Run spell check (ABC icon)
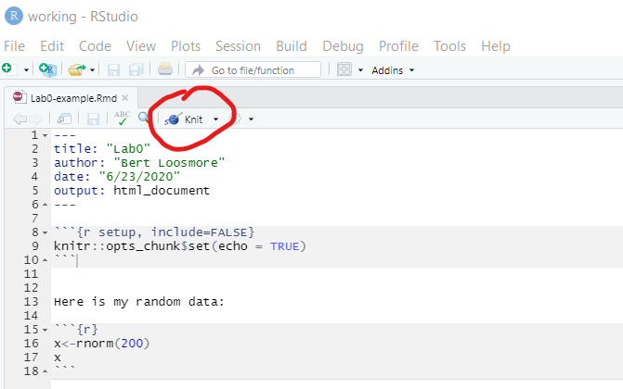623x389 pixels. click(122, 118)
